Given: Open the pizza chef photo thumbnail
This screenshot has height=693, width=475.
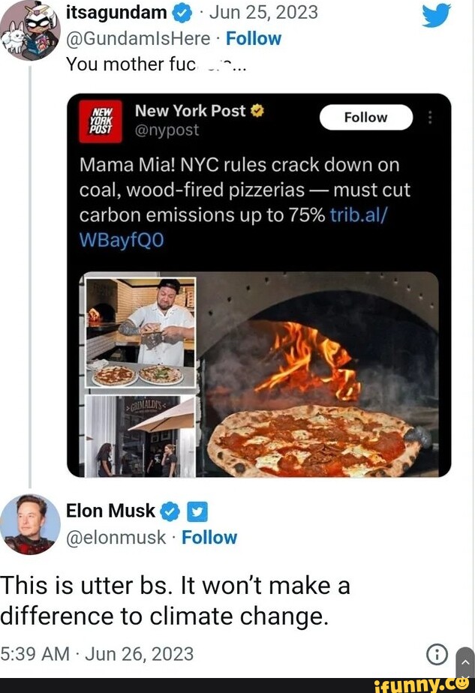Looking at the screenshot, I should tap(140, 331).
